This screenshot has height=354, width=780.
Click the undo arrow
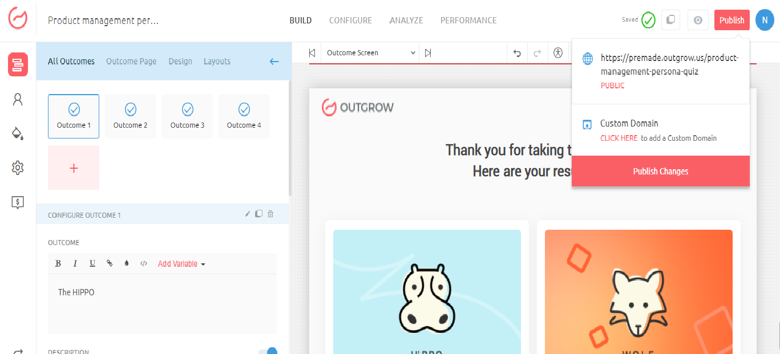pos(517,53)
